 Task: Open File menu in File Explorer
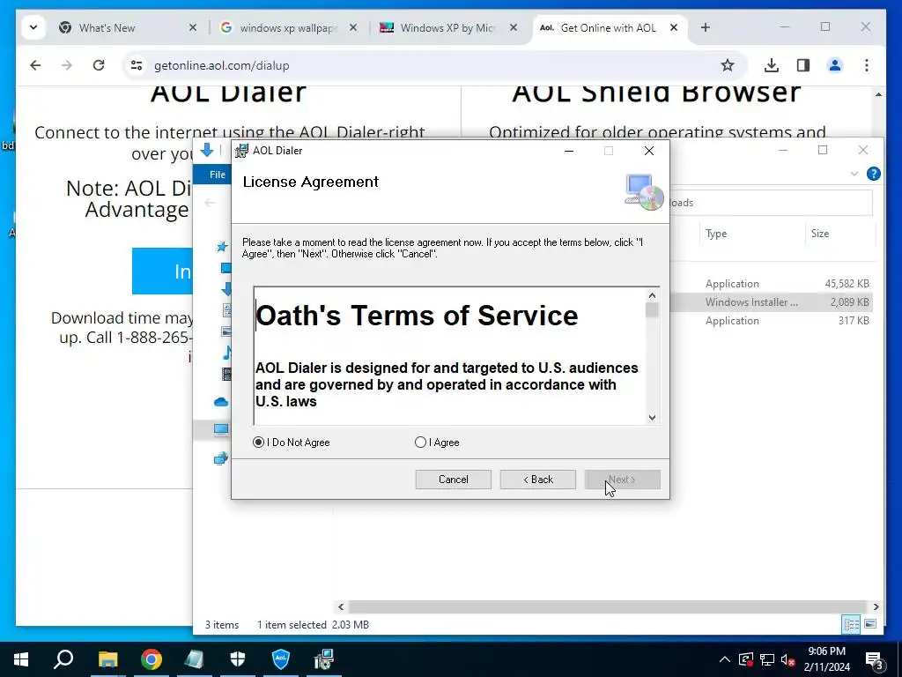tap(218, 175)
